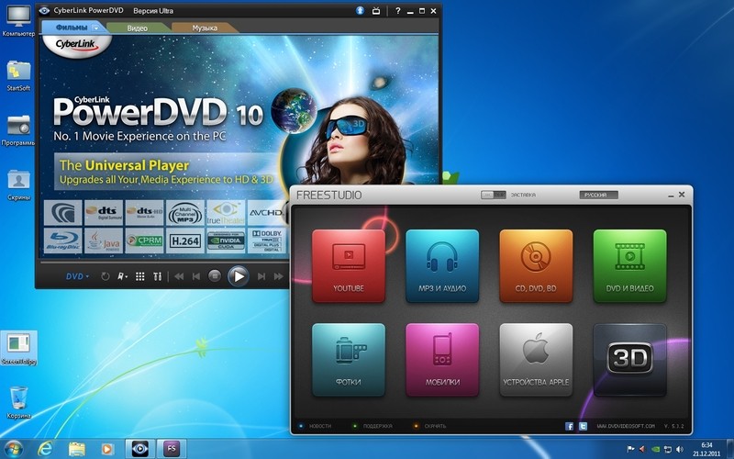This screenshot has height=459, width=734.
Task: Open the Мобилки tile in Free Studio
Action: point(442,360)
